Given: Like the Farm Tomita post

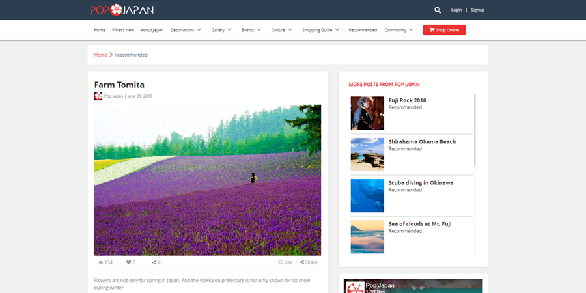Looking at the screenshot, I should click(285, 262).
